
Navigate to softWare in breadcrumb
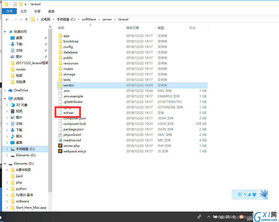point(89,19)
